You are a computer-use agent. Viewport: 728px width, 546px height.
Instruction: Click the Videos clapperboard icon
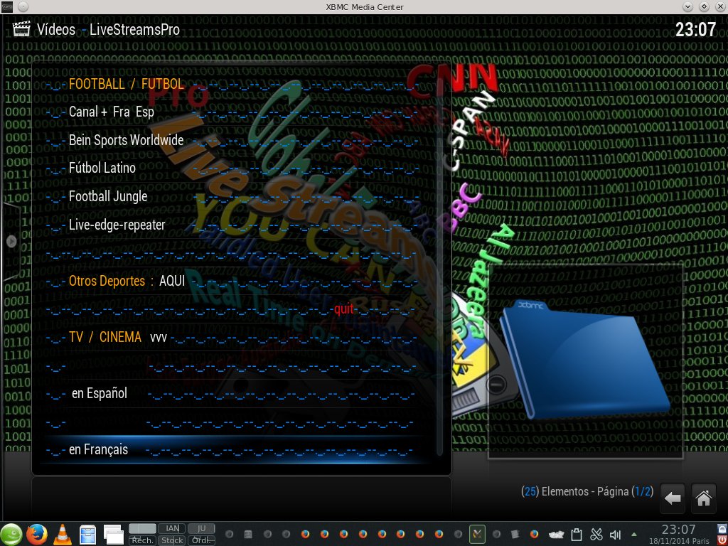[x=21, y=28]
